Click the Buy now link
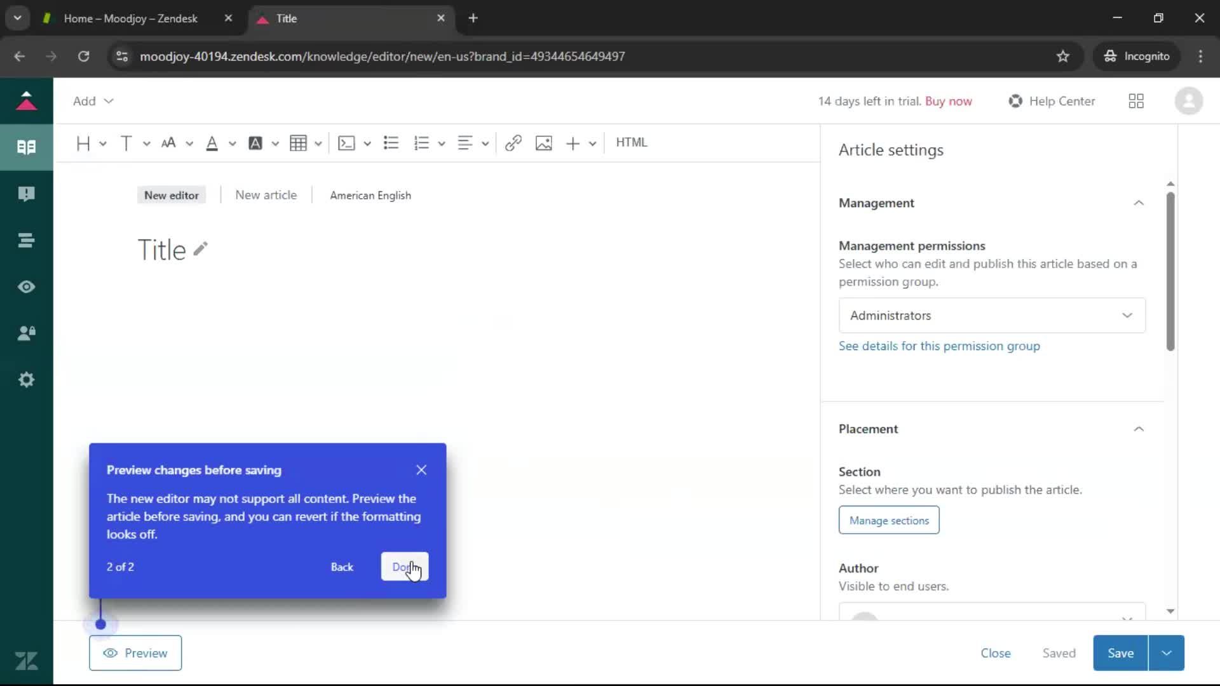The image size is (1220, 686). tap(949, 101)
